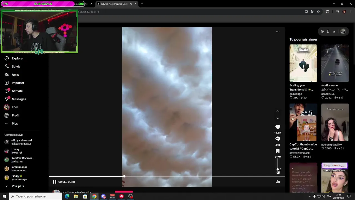Image resolution: width=355 pixels, height=200 pixels.
Task: Click the translate page icon
Action: point(312,12)
